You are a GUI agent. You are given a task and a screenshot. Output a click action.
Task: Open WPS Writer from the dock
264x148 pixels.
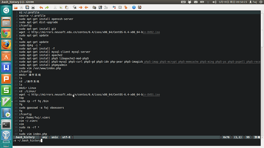point(6,68)
